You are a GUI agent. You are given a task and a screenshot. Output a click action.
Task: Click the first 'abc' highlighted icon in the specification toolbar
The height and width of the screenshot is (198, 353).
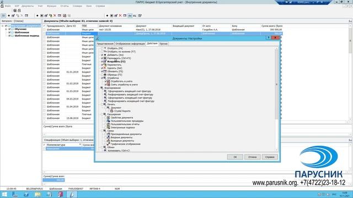tap(130, 15)
